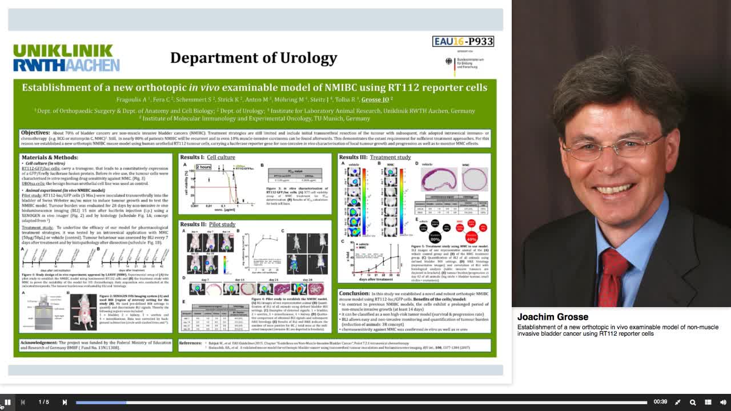Click the German federal ministry eagle logo
Screen dimensions: 731x411
pyautogui.click(x=449, y=61)
